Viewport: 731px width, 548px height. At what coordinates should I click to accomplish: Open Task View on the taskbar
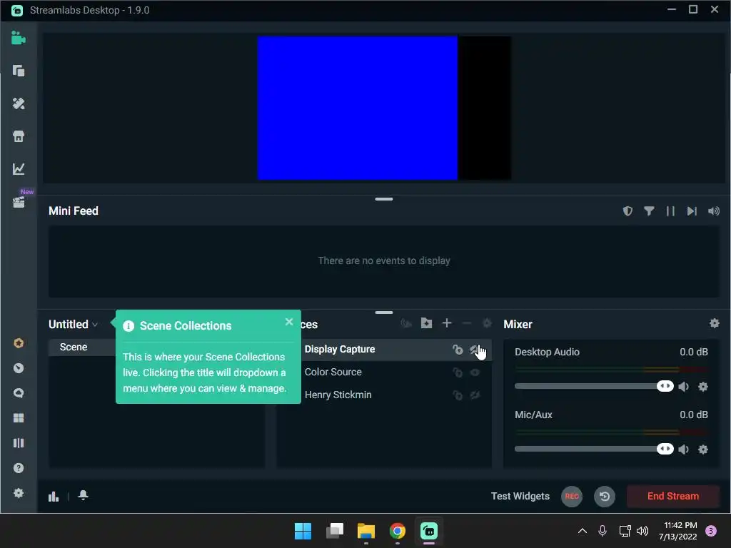point(335,531)
